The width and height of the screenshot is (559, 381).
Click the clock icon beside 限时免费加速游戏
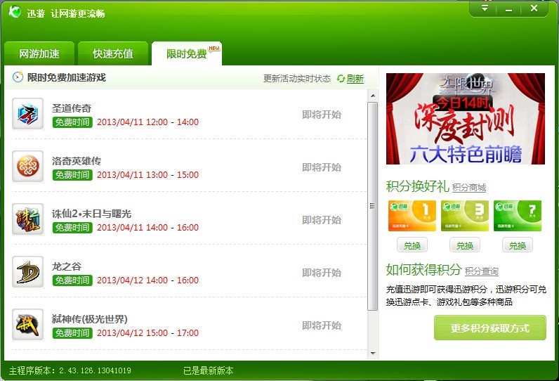18,77
